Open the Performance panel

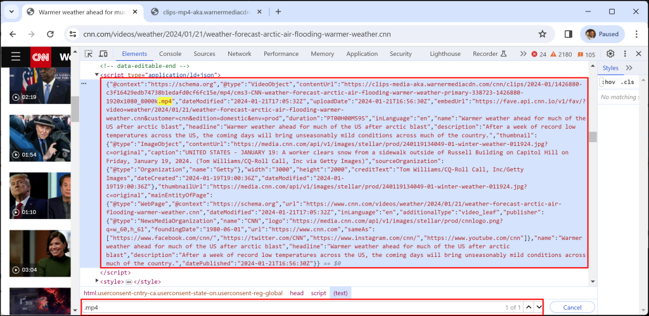tap(281, 54)
